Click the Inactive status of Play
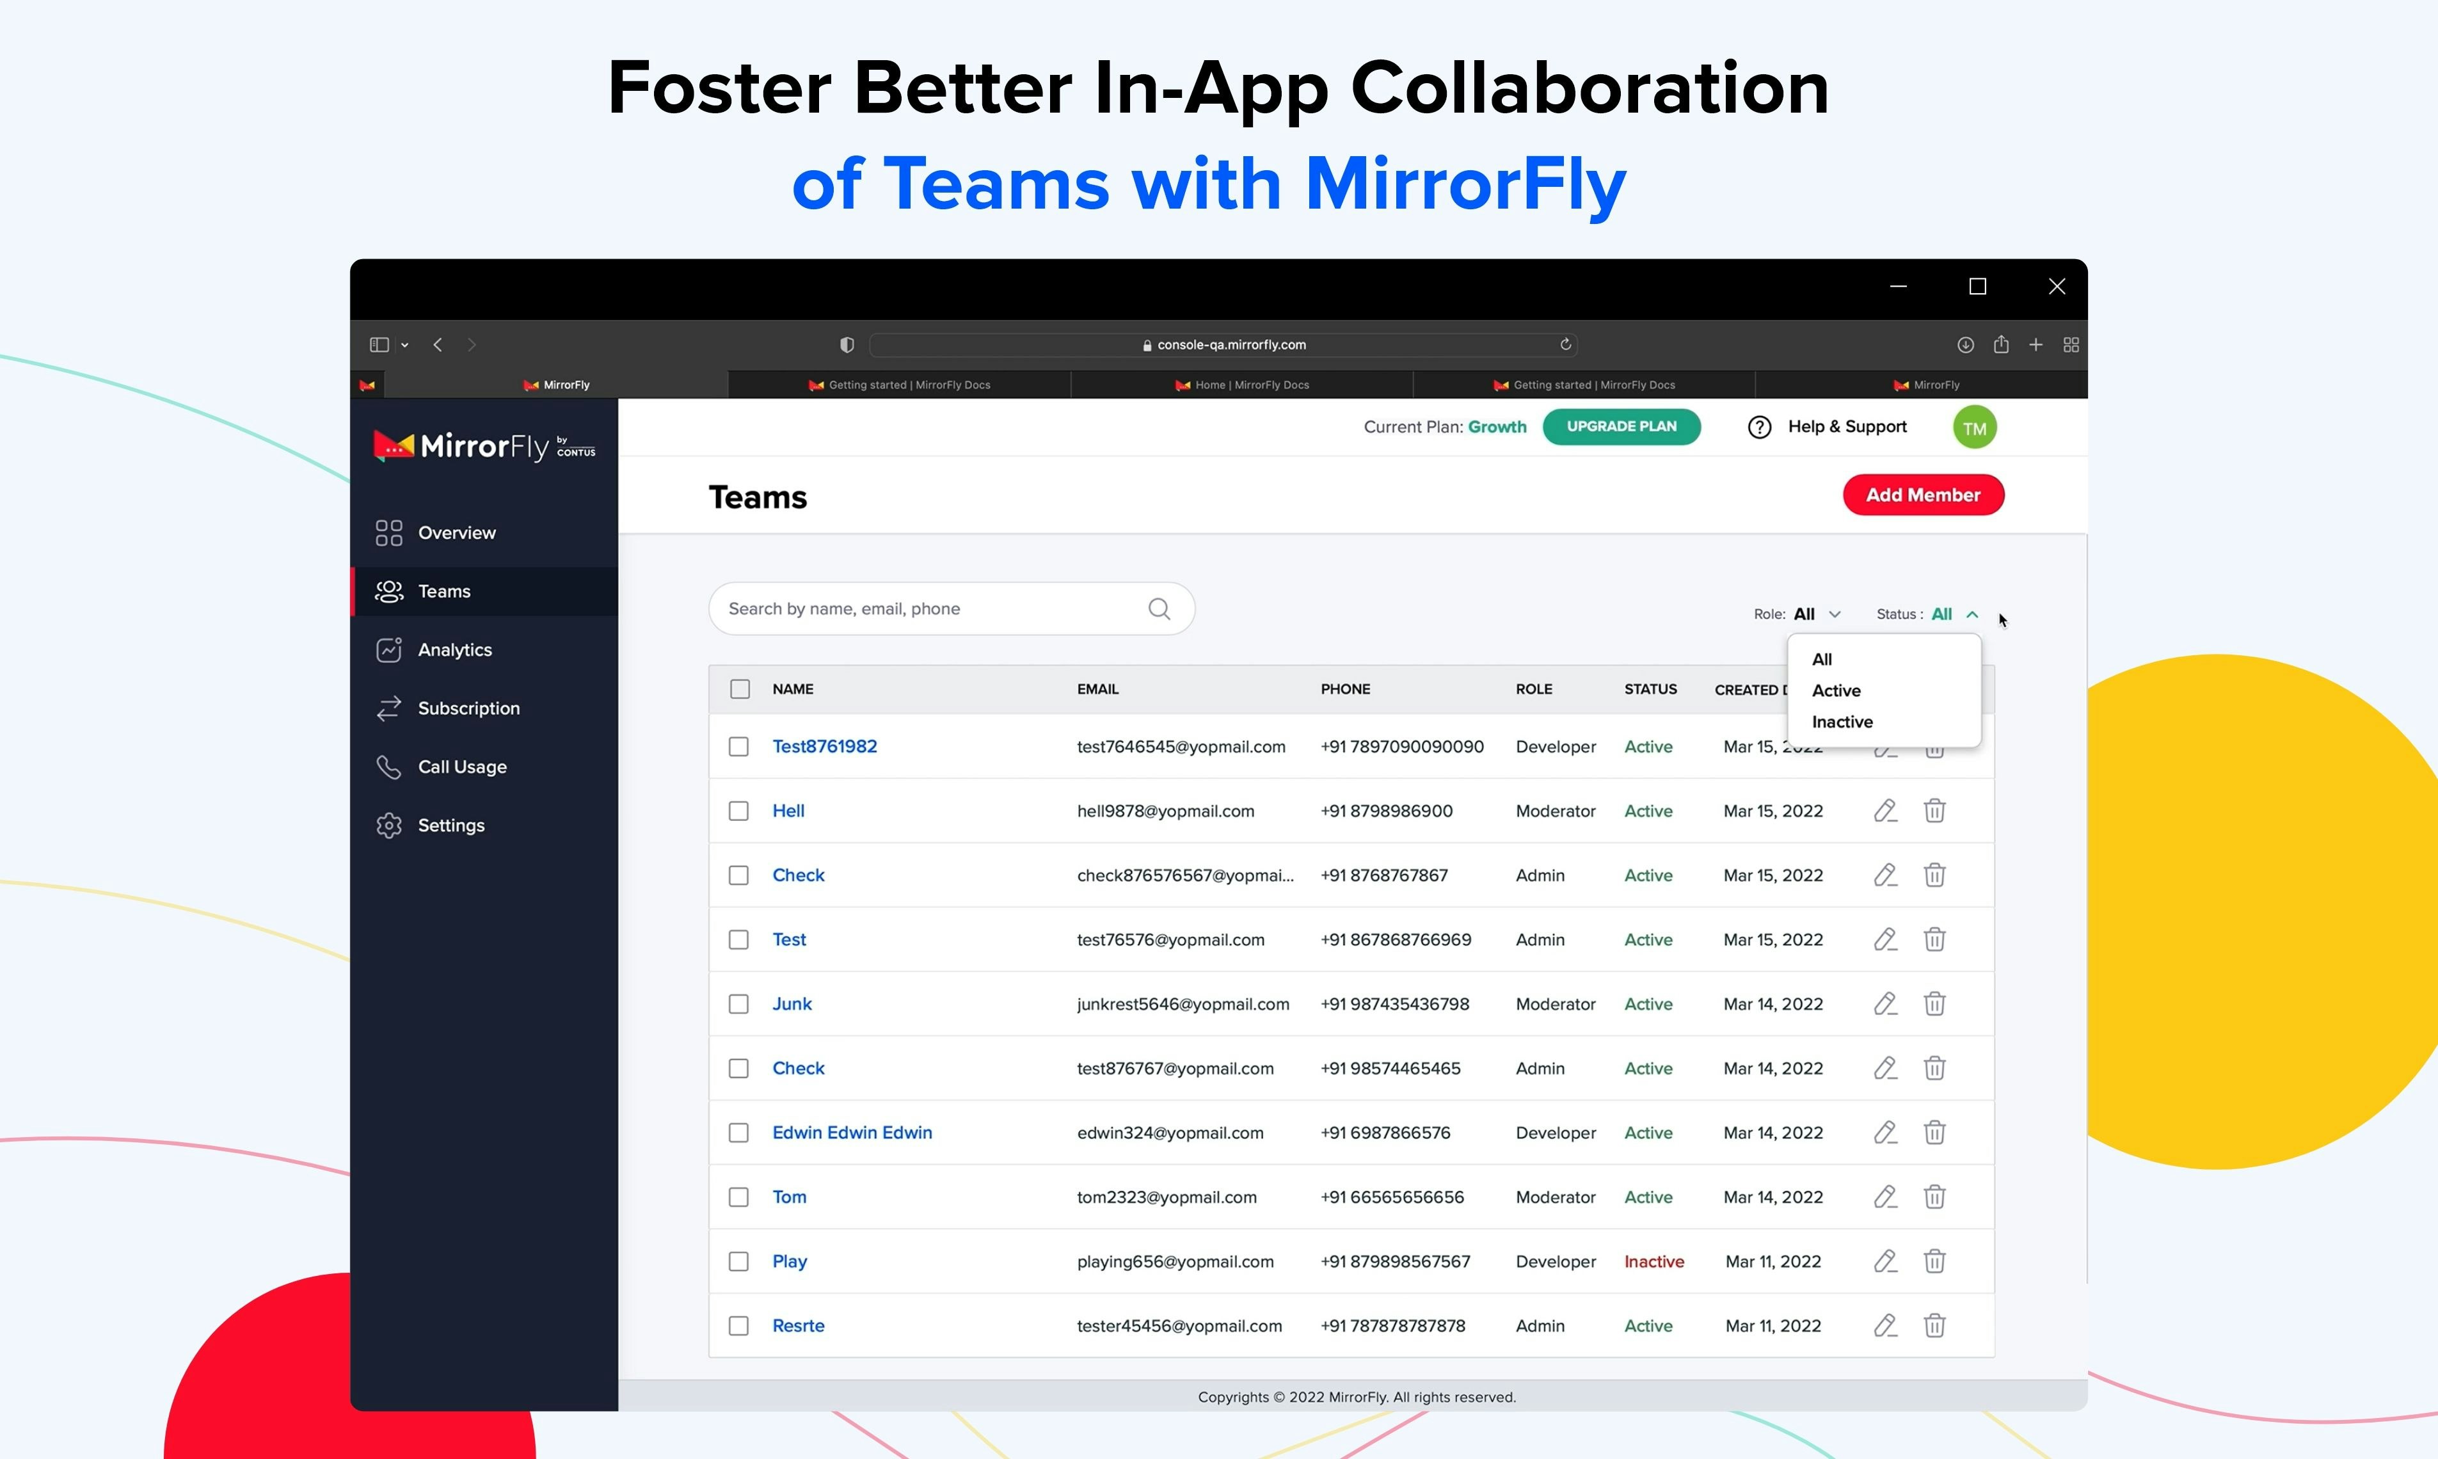This screenshot has width=2438, height=1459. coord(1653,1261)
